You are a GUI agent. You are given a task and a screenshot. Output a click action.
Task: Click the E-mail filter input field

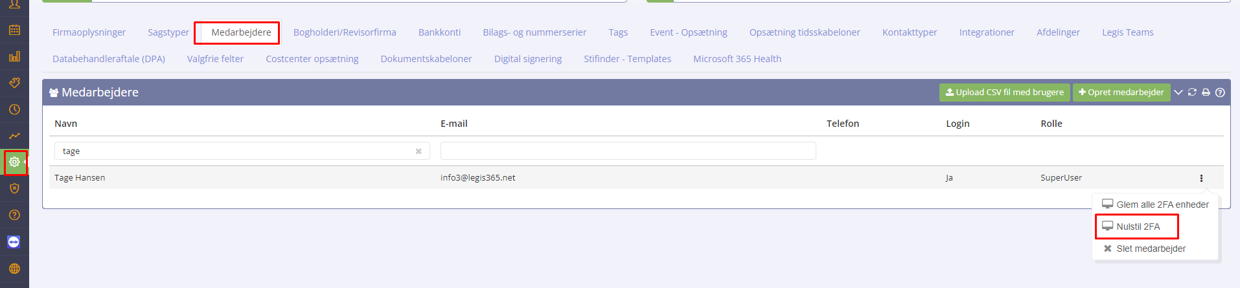628,151
